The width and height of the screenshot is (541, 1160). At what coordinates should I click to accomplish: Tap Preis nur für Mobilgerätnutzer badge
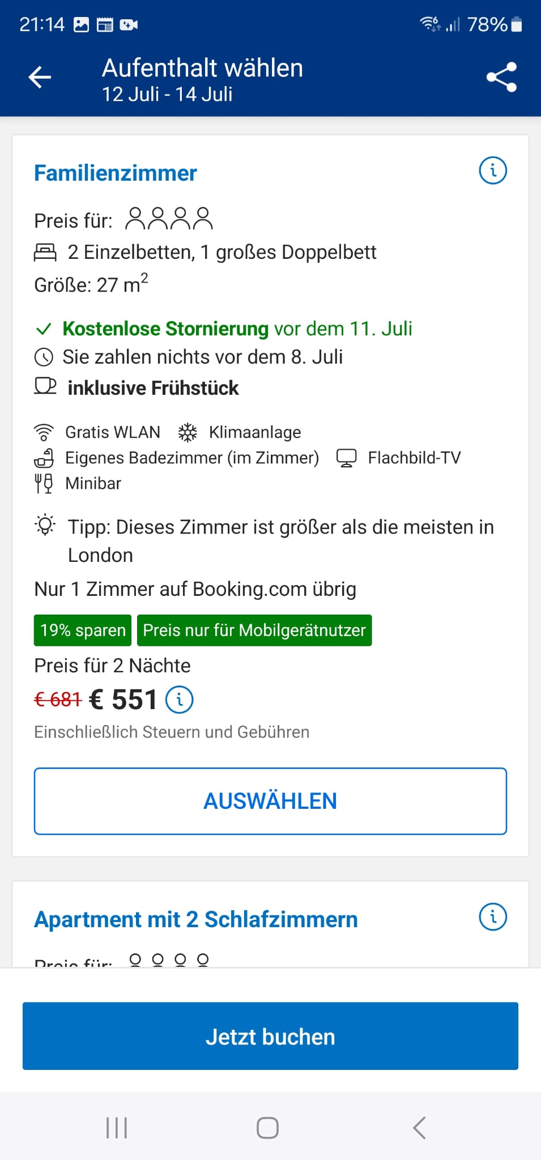254,630
